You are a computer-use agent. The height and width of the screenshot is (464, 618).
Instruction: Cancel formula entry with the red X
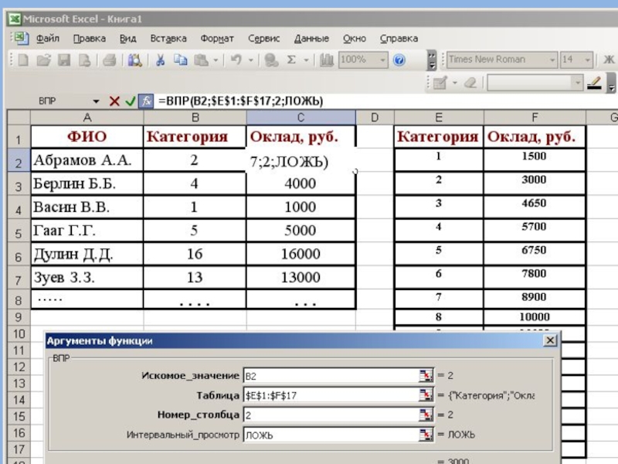(x=114, y=101)
